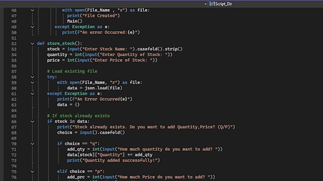
Task: Click "data = {}" on line 63
Action: [x=68, y=104]
